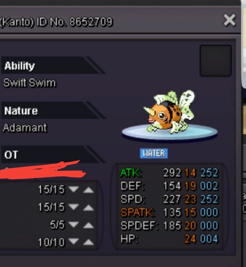The width and height of the screenshot is (246, 267).
Task: Move the 10/10 move down
Action: click(74, 241)
